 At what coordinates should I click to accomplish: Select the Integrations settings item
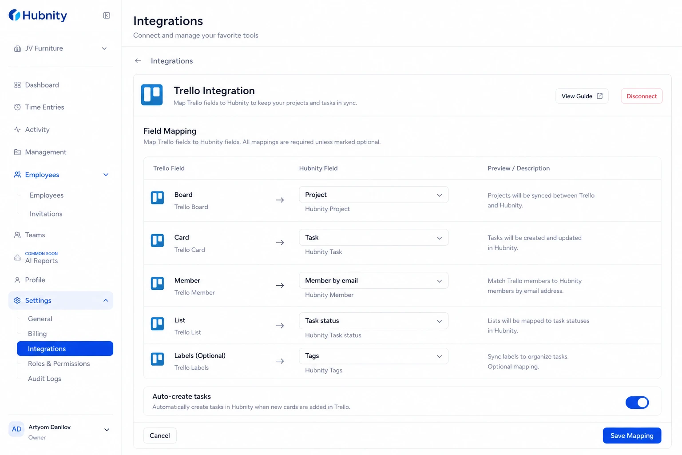pos(65,349)
